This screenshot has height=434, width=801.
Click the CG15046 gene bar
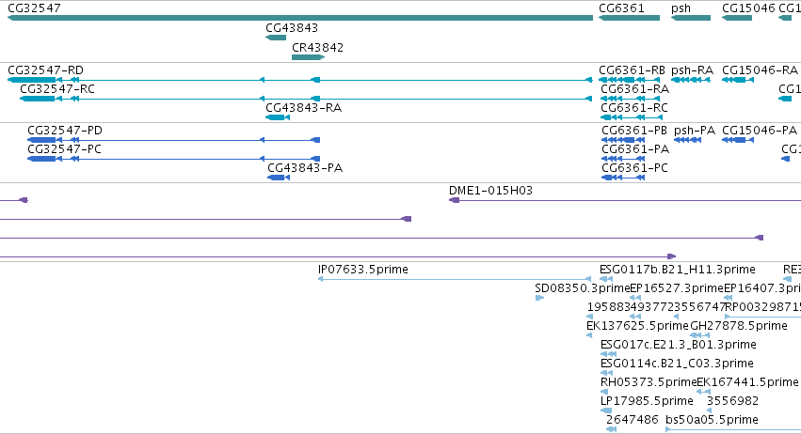pos(737,18)
